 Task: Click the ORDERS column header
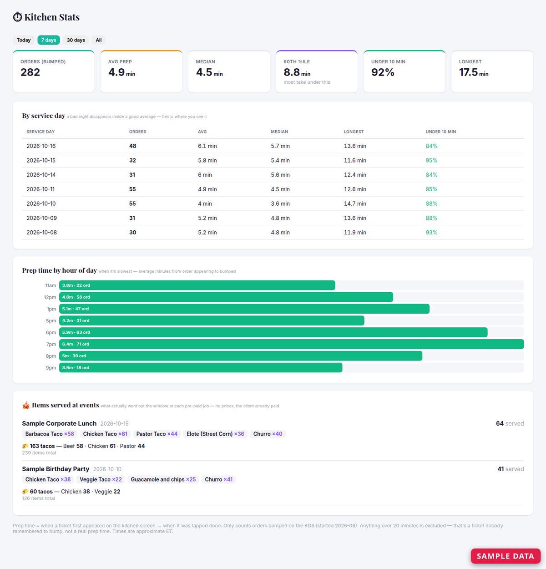click(x=138, y=132)
